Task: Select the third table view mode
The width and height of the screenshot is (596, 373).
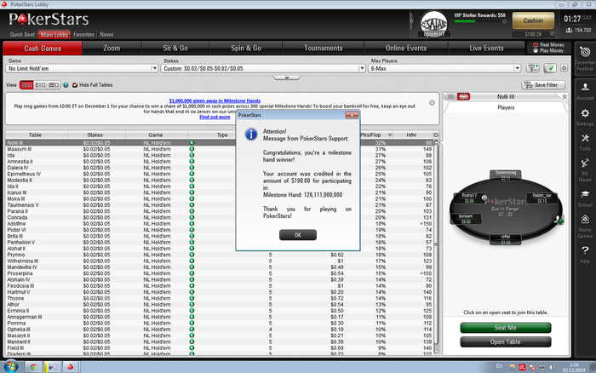Action: [x=53, y=85]
